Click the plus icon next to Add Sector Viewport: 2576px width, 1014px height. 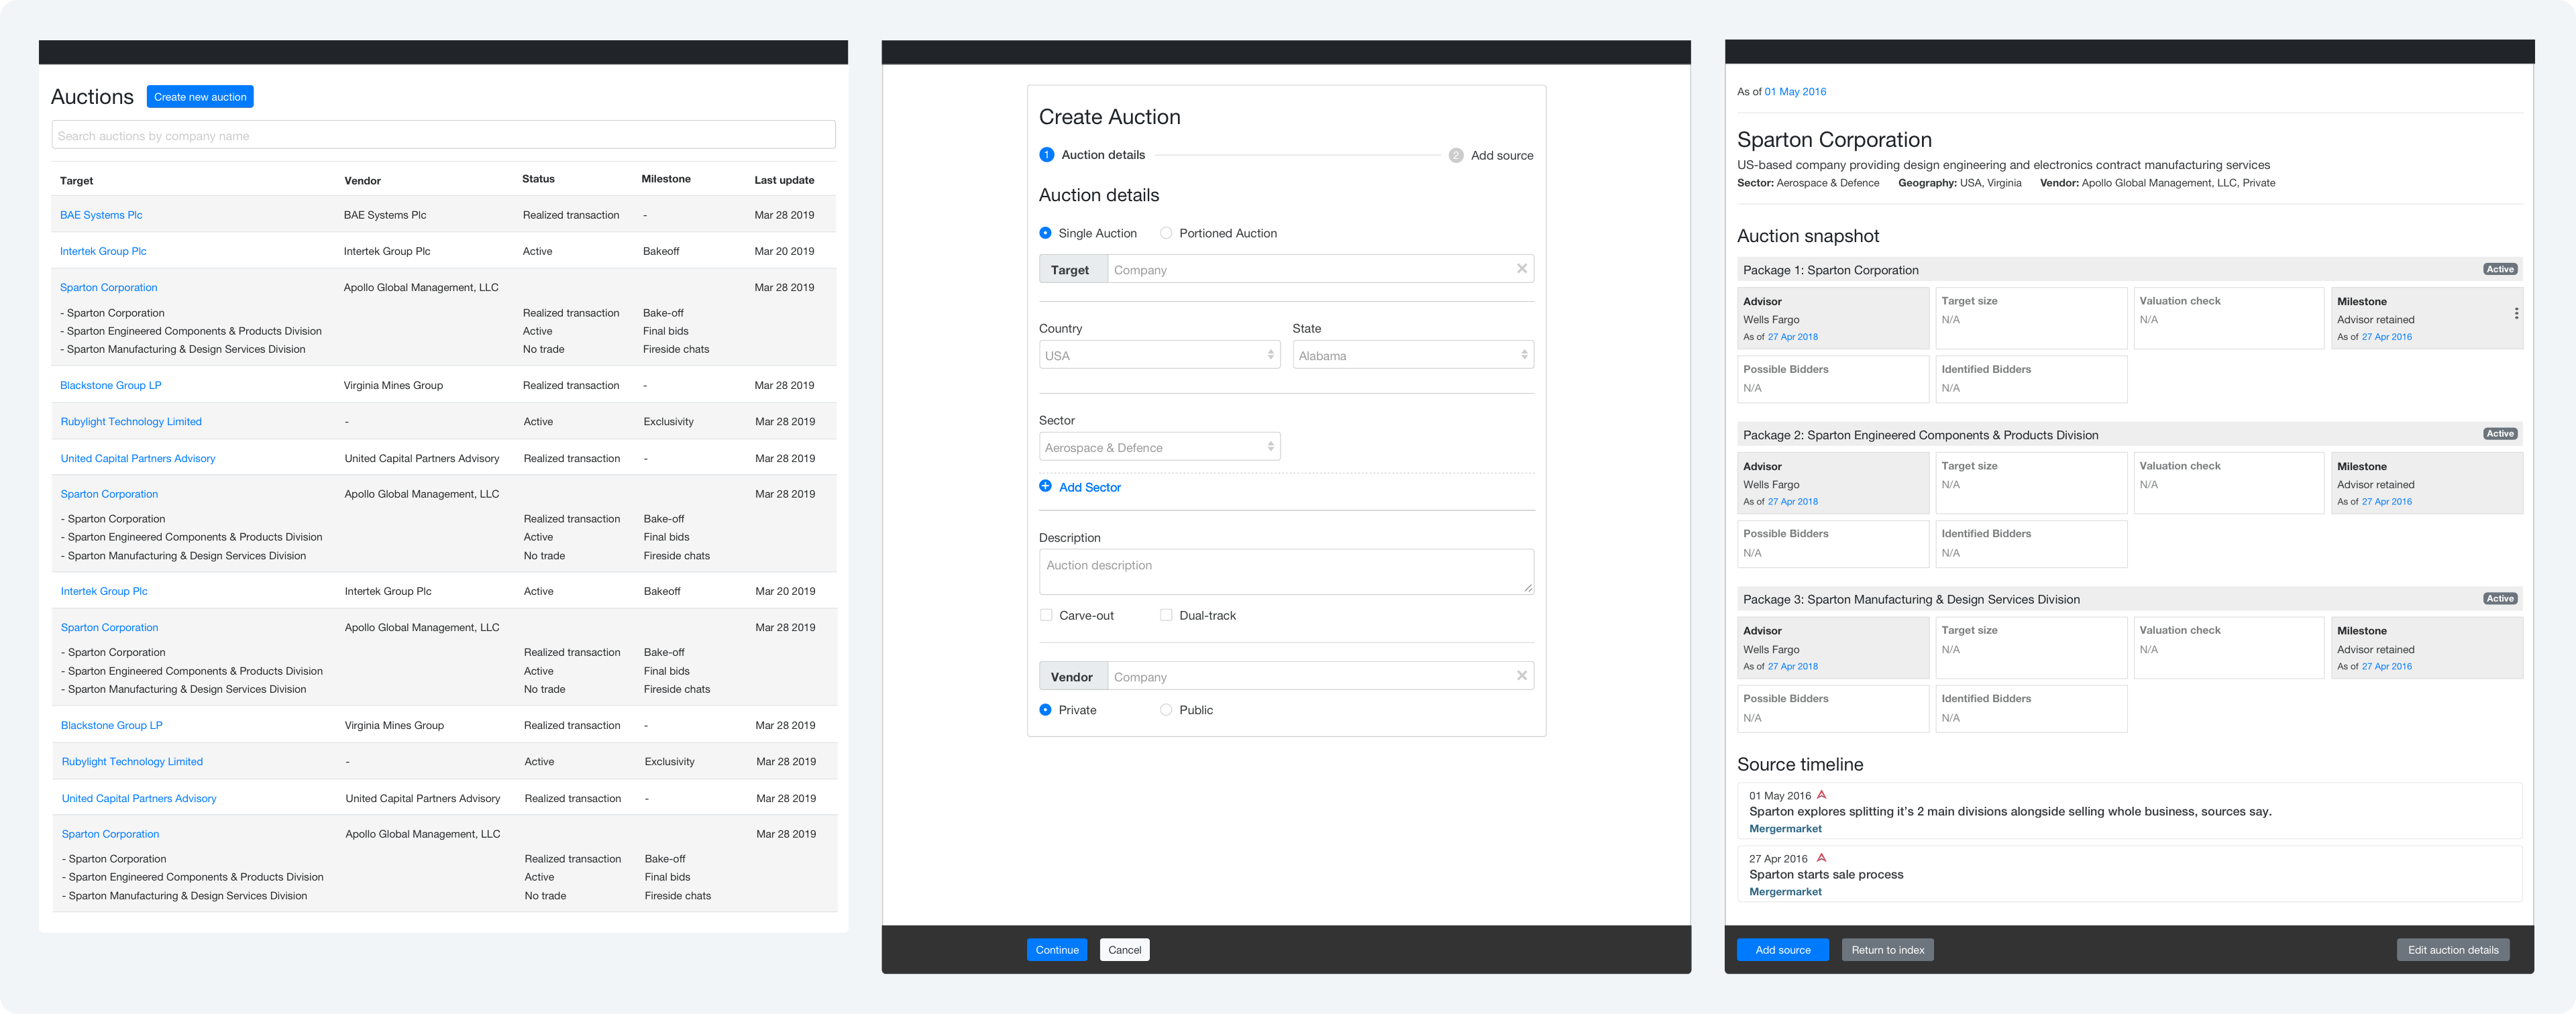pos(1045,486)
